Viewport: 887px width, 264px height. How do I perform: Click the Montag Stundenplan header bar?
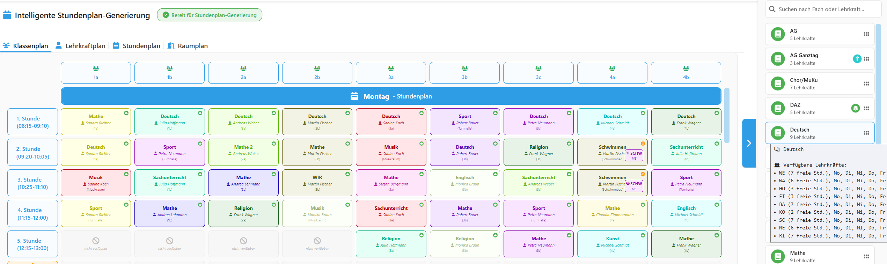(x=391, y=96)
